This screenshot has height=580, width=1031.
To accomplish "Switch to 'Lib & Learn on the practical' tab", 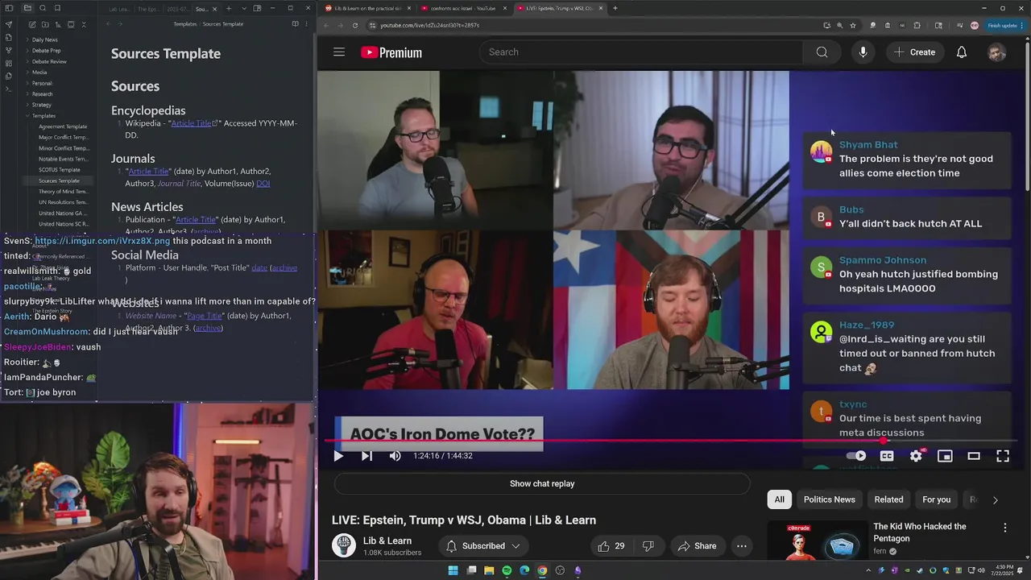I will point(368,8).
